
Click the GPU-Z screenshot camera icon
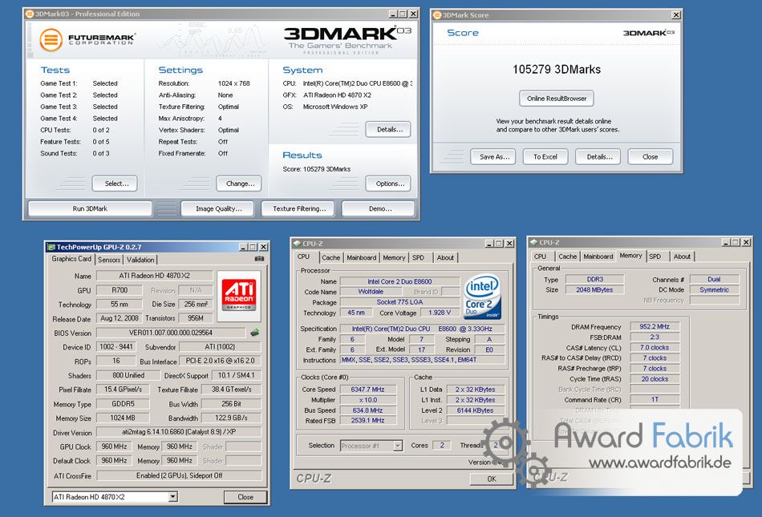pyautogui.click(x=260, y=259)
